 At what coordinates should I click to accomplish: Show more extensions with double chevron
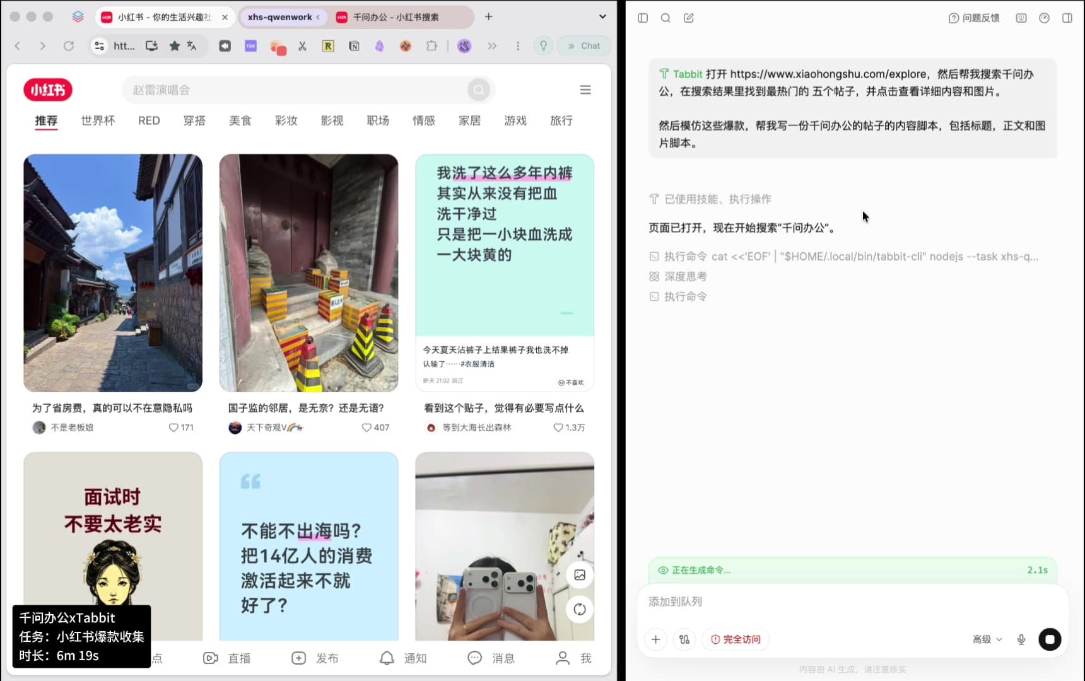point(492,46)
